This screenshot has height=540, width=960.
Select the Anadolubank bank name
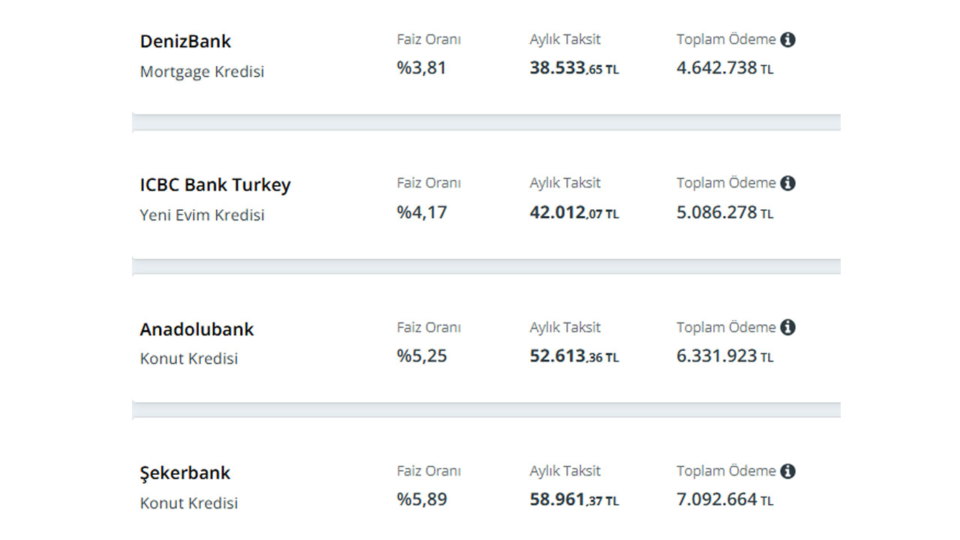(196, 329)
